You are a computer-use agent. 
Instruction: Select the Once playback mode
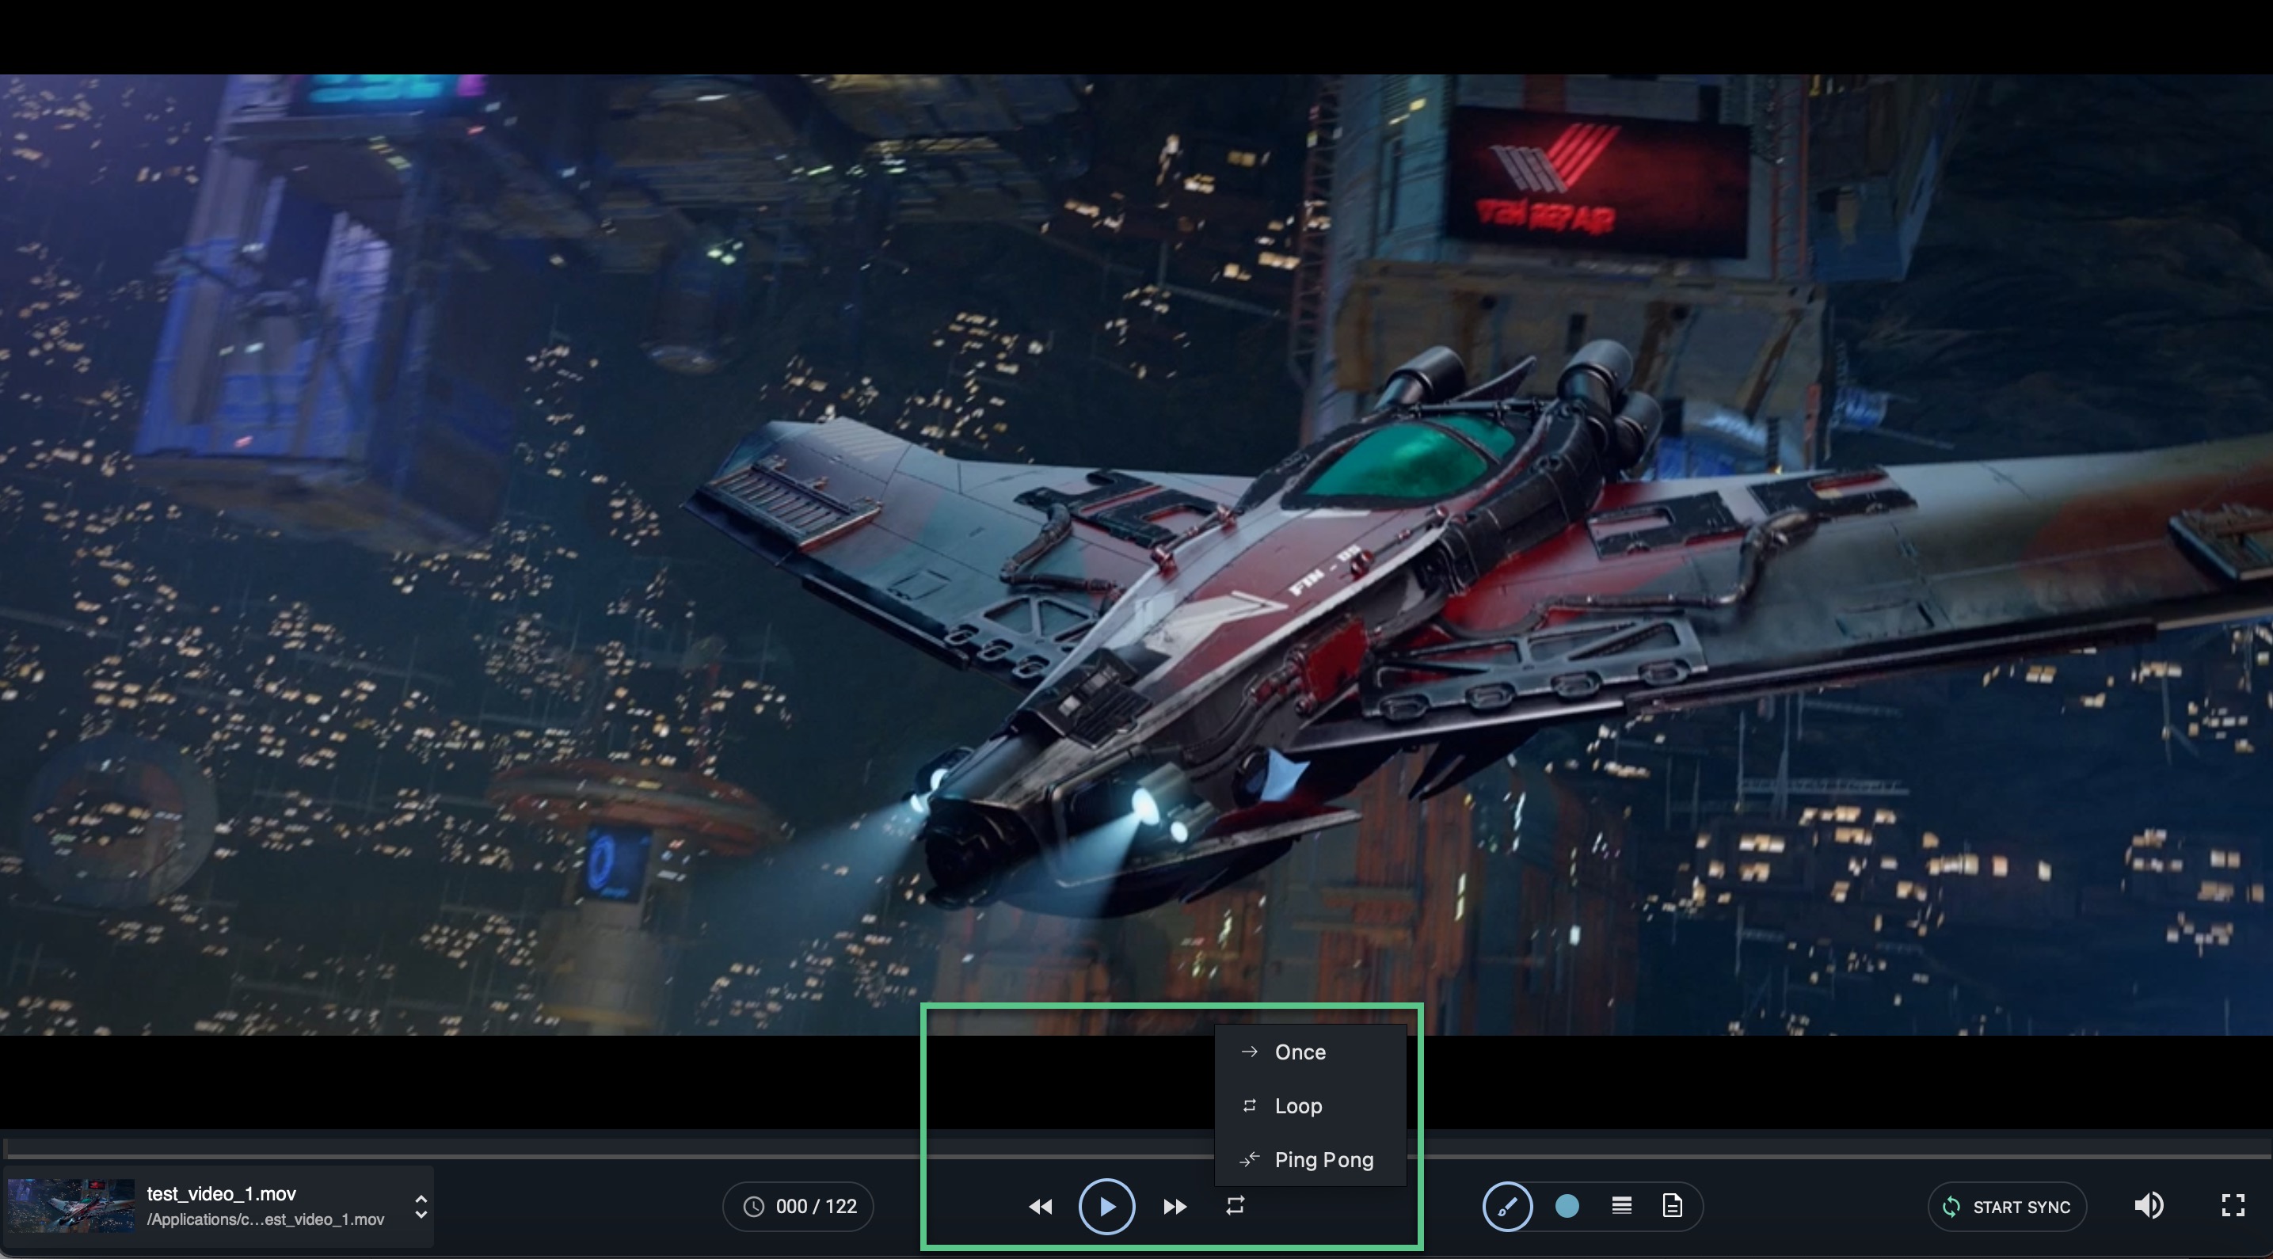[1310, 1052]
